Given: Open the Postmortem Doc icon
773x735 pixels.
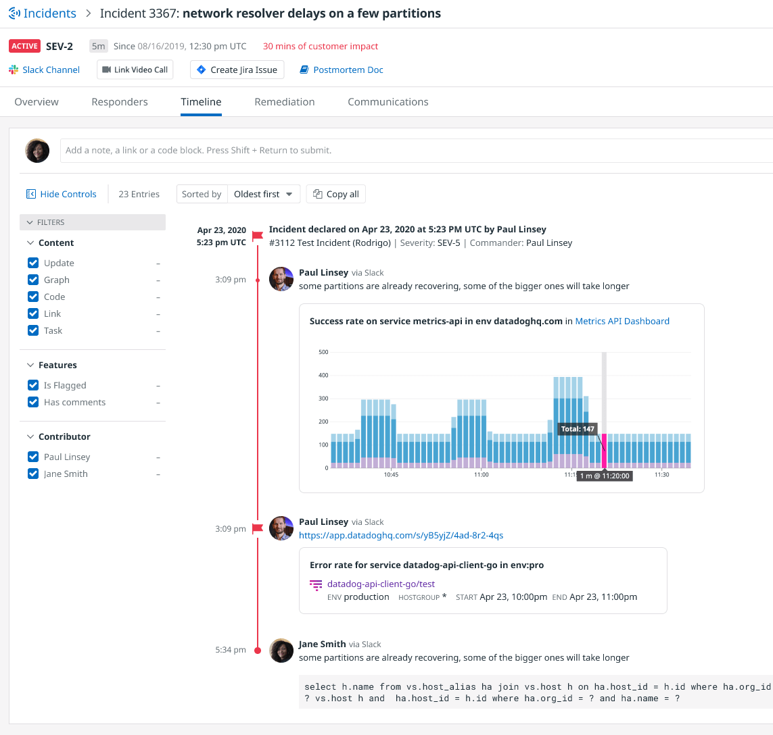Looking at the screenshot, I should (x=306, y=69).
